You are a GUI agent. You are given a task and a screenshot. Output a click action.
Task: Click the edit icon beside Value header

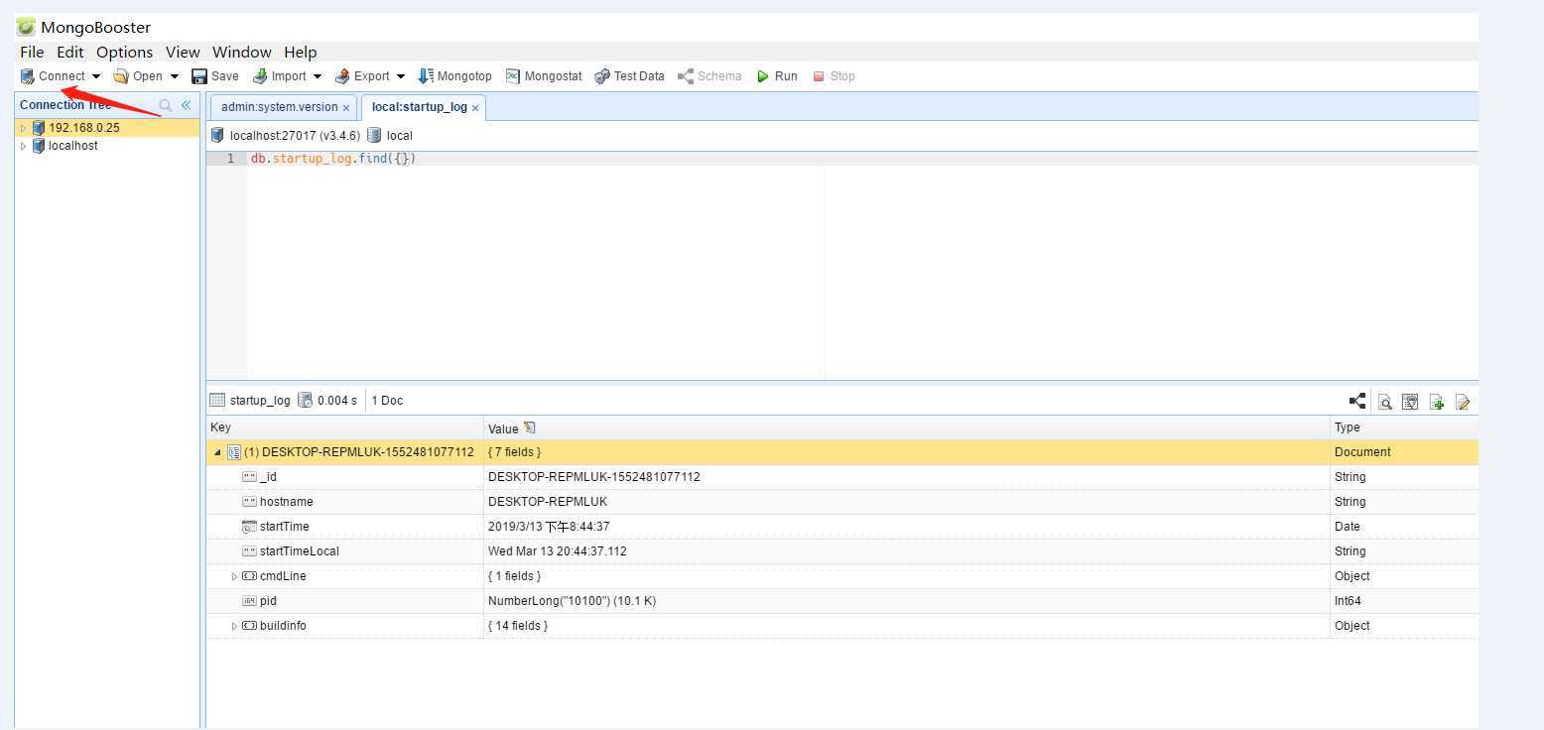tap(530, 427)
